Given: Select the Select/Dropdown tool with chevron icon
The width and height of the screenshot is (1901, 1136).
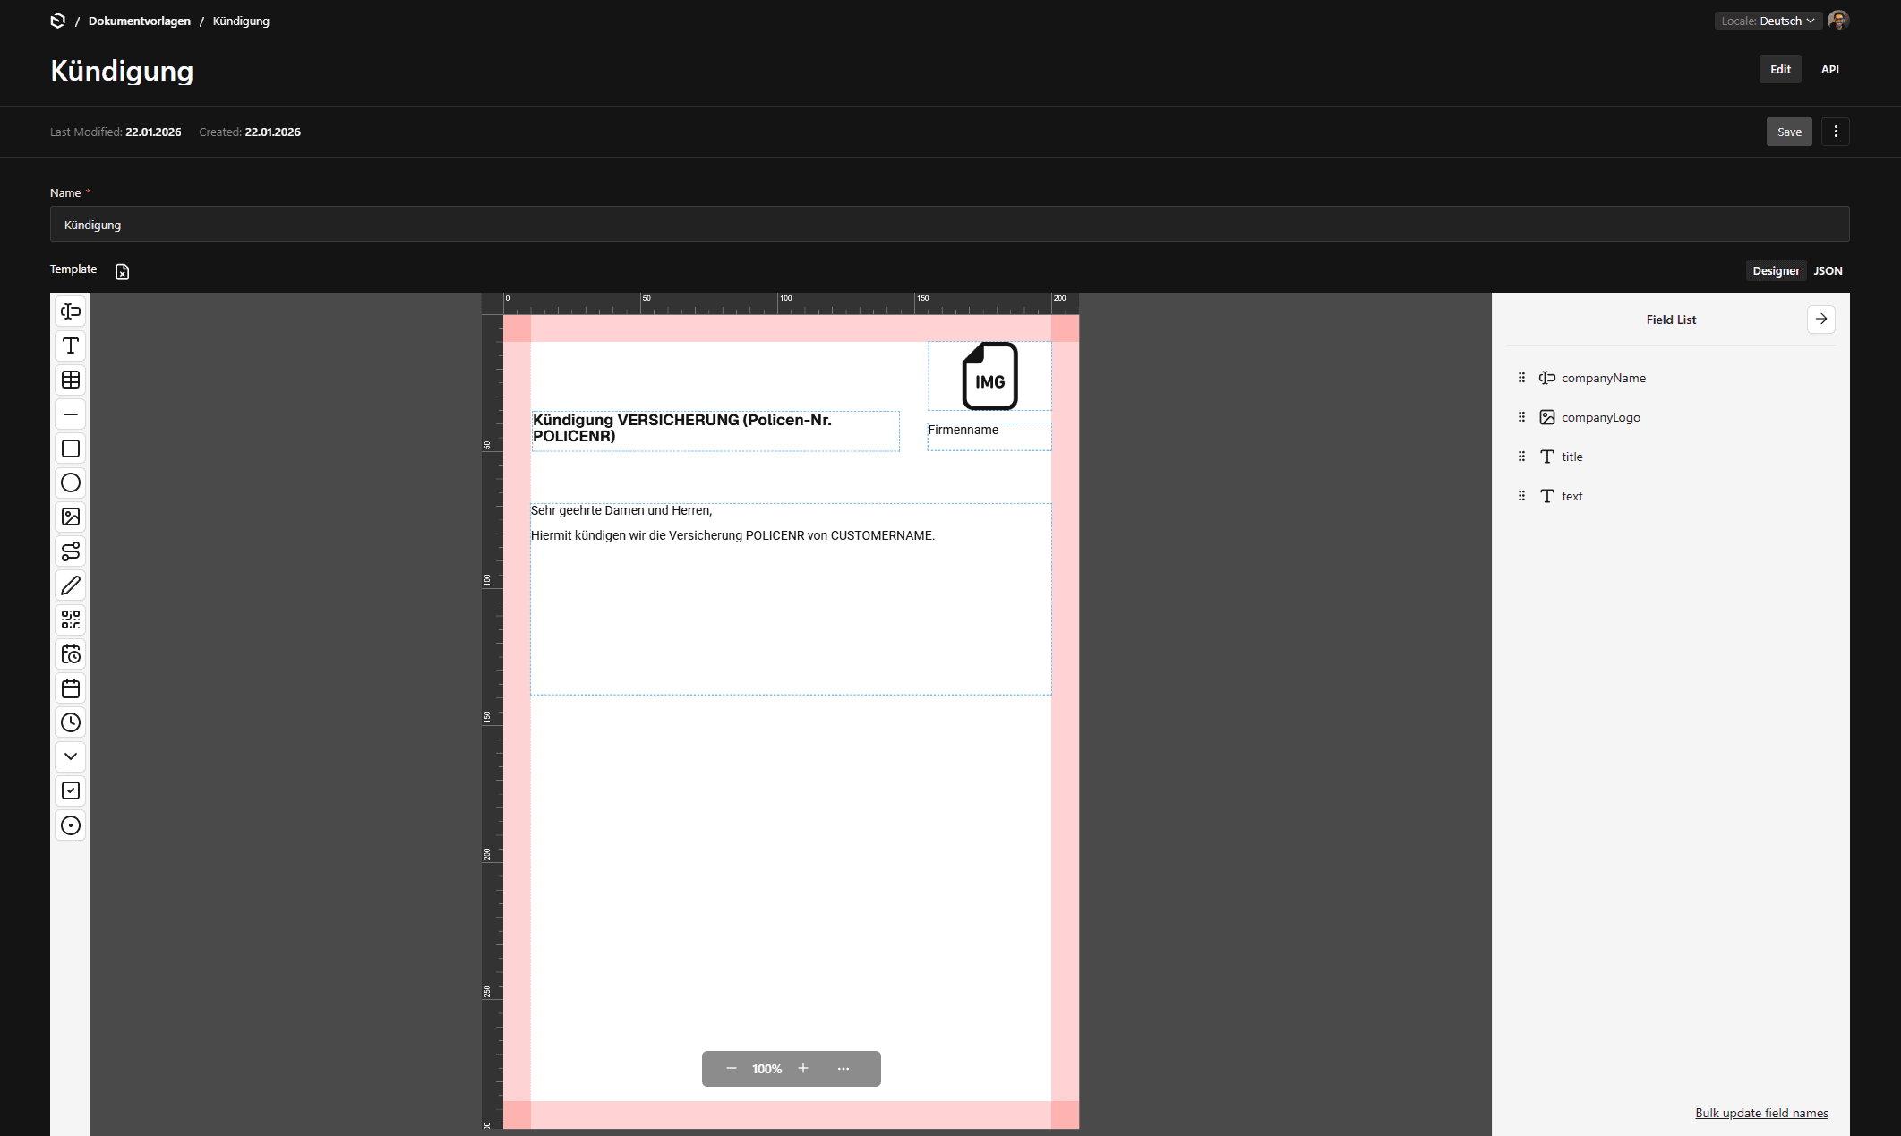Looking at the screenshot, I should tap(71, 756).
